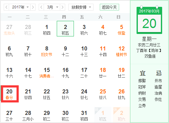Select March 19 廿二
The image size is (169, 123).
[122, 73]
